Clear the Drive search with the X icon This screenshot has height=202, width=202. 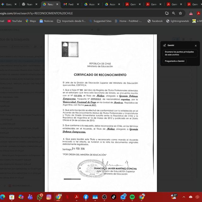click(92, 30)
